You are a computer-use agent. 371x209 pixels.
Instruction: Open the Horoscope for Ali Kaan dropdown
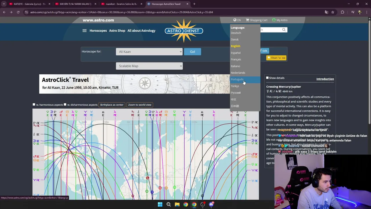pos(149,52)
